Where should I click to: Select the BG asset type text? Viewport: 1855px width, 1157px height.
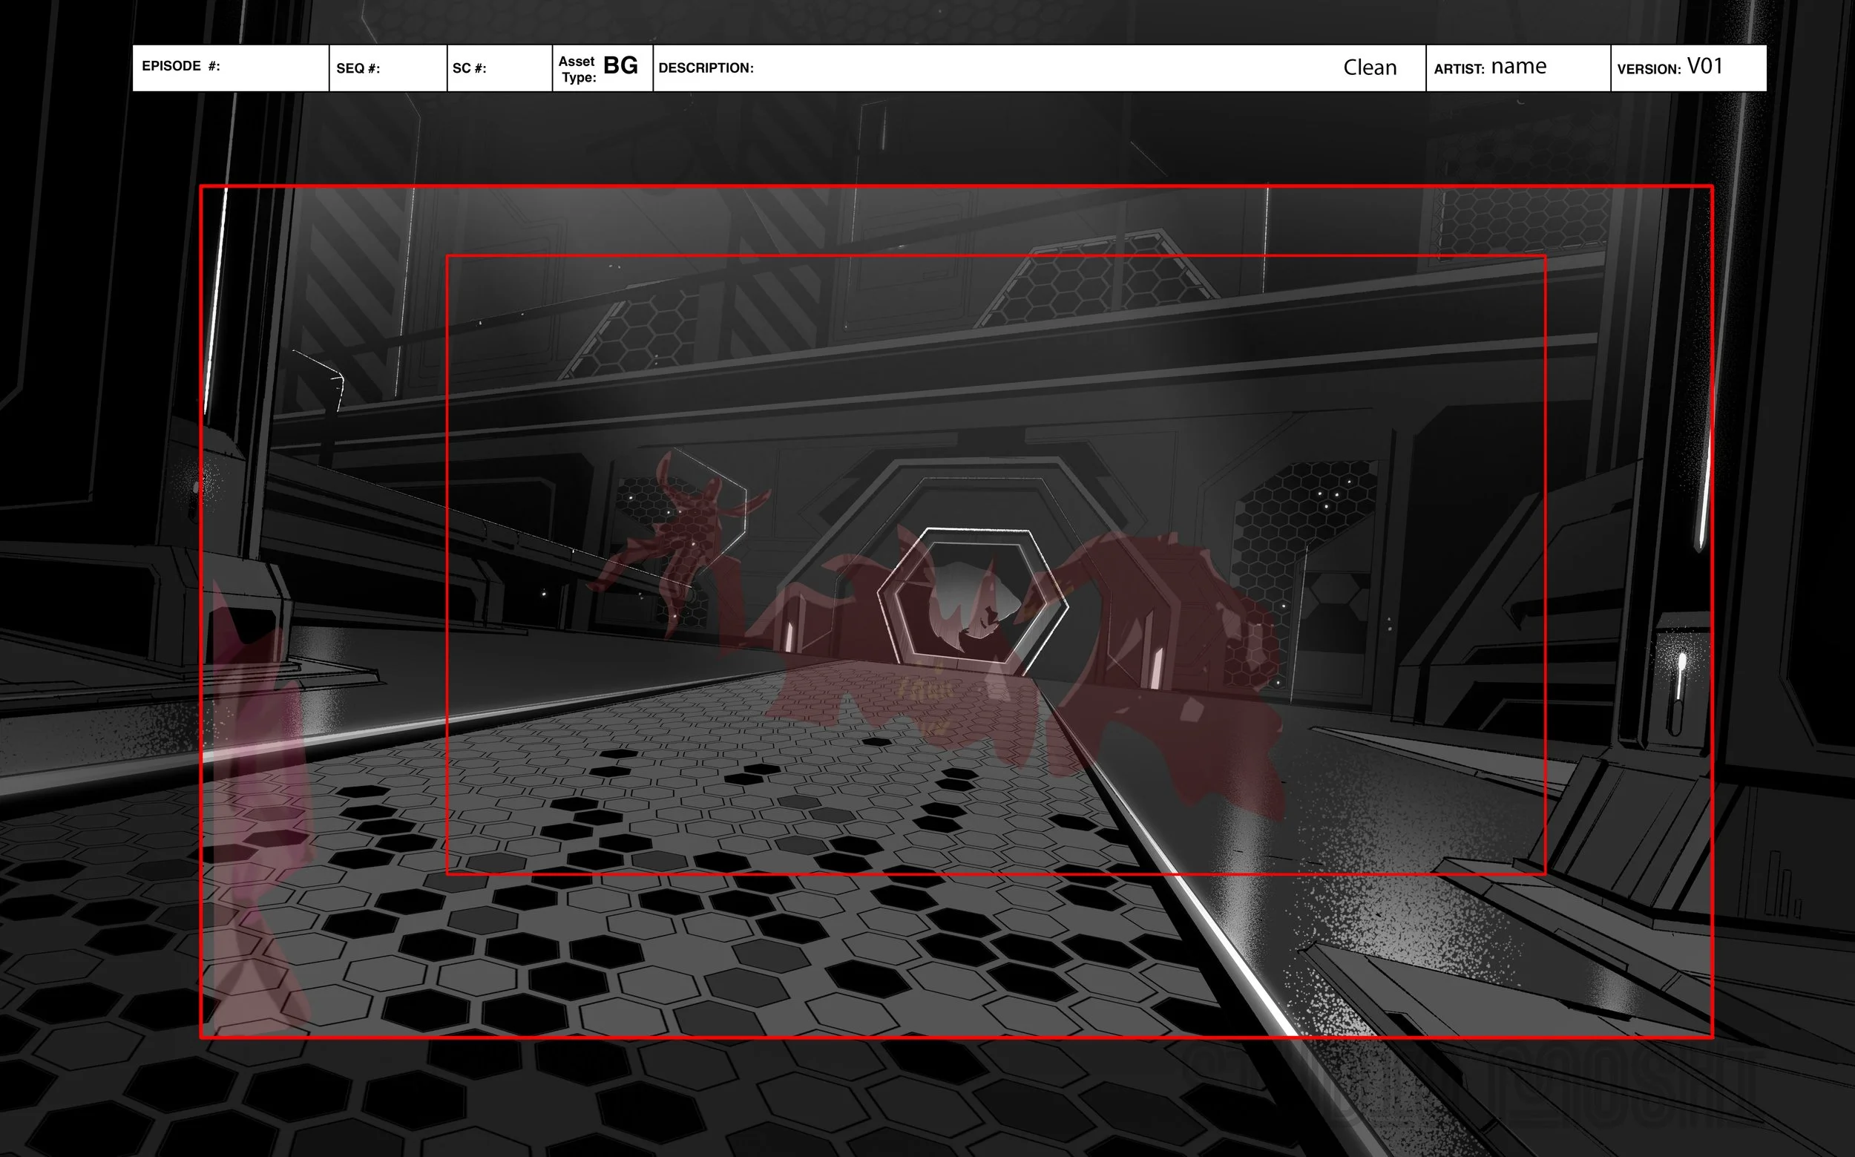[x=620, y=66]
